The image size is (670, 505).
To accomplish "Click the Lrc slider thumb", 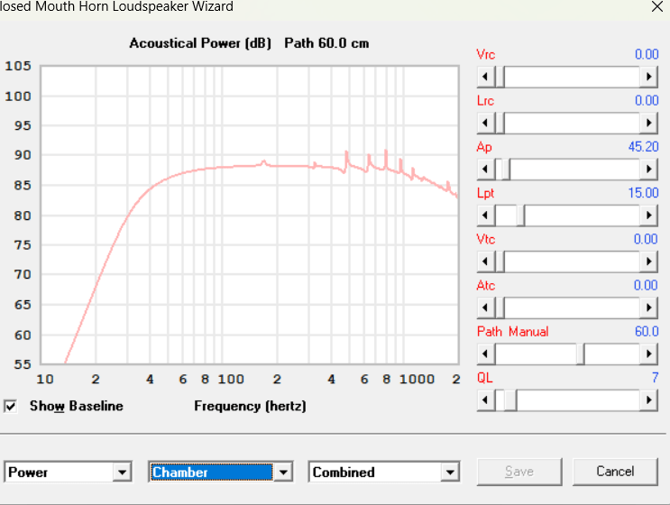I will coord(500,123).
